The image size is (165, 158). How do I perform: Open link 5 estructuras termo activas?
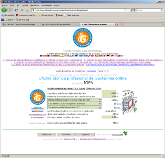(47, 64)
